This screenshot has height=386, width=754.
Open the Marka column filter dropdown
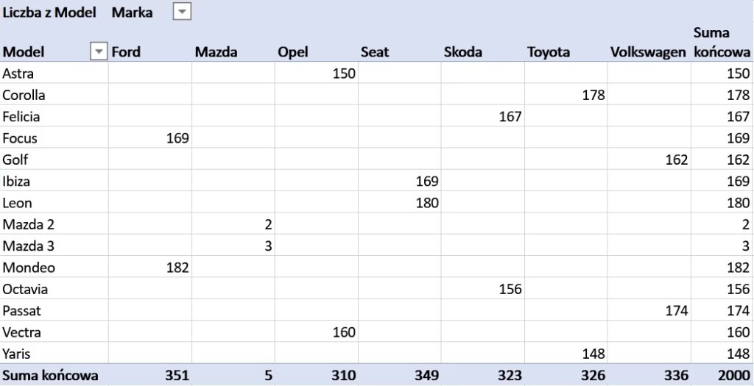click(182, 12)
